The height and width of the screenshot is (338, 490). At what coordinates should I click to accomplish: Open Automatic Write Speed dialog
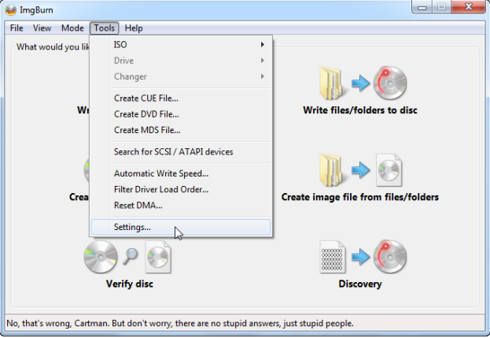(x=160, y=173)
